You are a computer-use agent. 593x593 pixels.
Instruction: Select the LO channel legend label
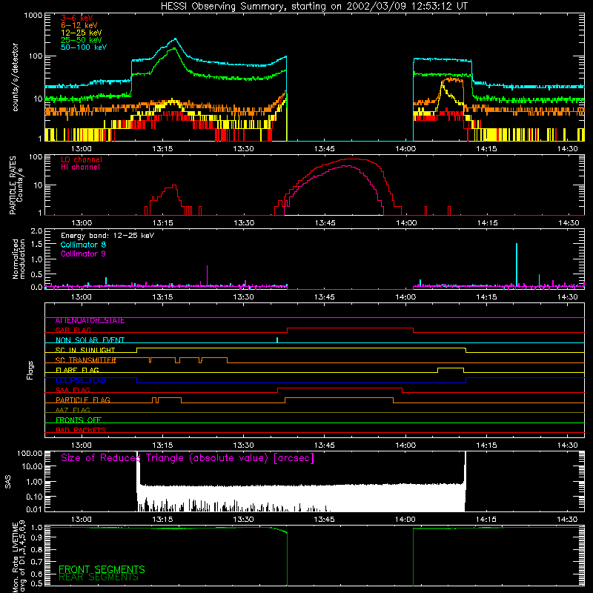pos(82,159)
